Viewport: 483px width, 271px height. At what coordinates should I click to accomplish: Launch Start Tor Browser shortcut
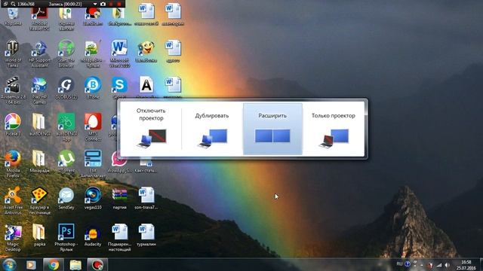(66, 53)
